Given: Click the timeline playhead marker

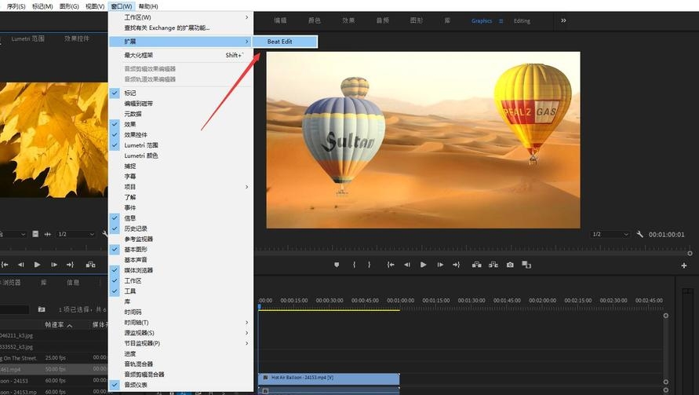Looking at the screenshot, I should (x=259, y=306).
